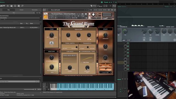Click the Transients Attack/Sustain slider handle
Viewport: 176px width, 99px height.
[x=88, y=47]
